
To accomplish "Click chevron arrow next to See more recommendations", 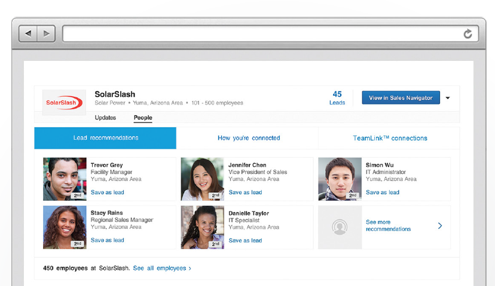I will [x=440, y=226].
